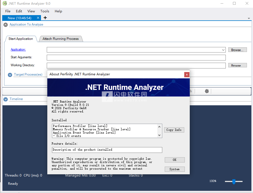Close the New (10:46:54) session tab
This screenshot has height=193, width=253.
pyautogui.click(x=38, y=18)
